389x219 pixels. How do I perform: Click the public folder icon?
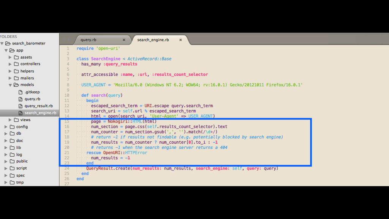(12, 161)
